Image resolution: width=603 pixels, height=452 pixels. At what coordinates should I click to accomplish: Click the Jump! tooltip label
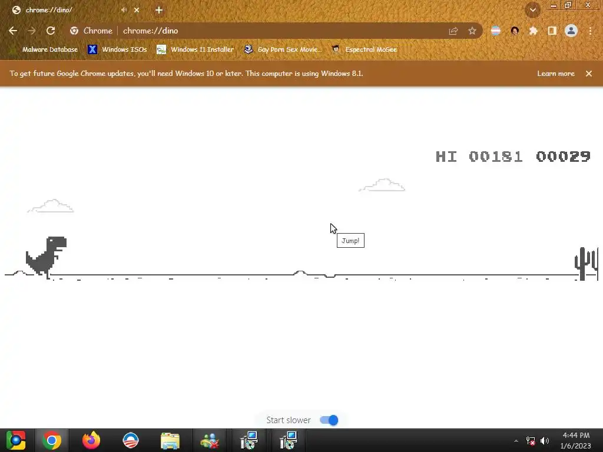(x=350, y=241)
